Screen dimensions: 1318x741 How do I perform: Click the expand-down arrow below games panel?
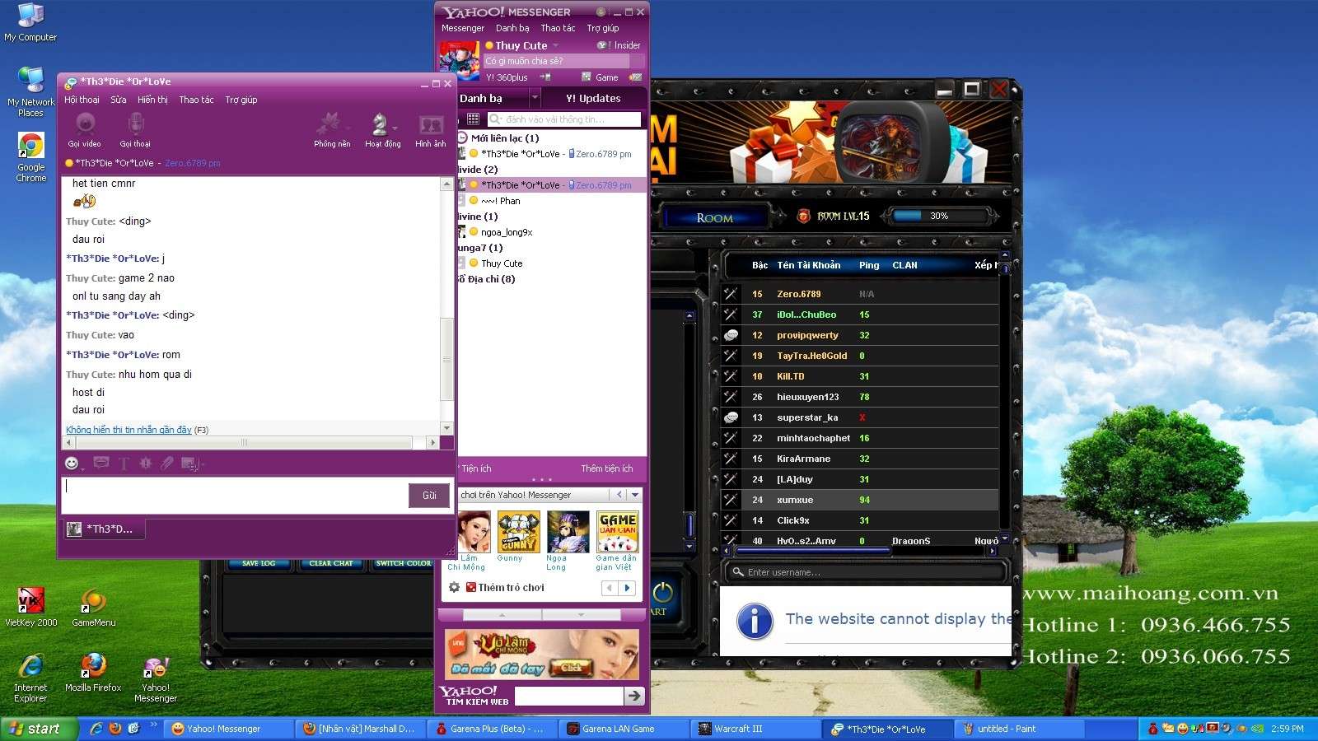coord(581,615)
